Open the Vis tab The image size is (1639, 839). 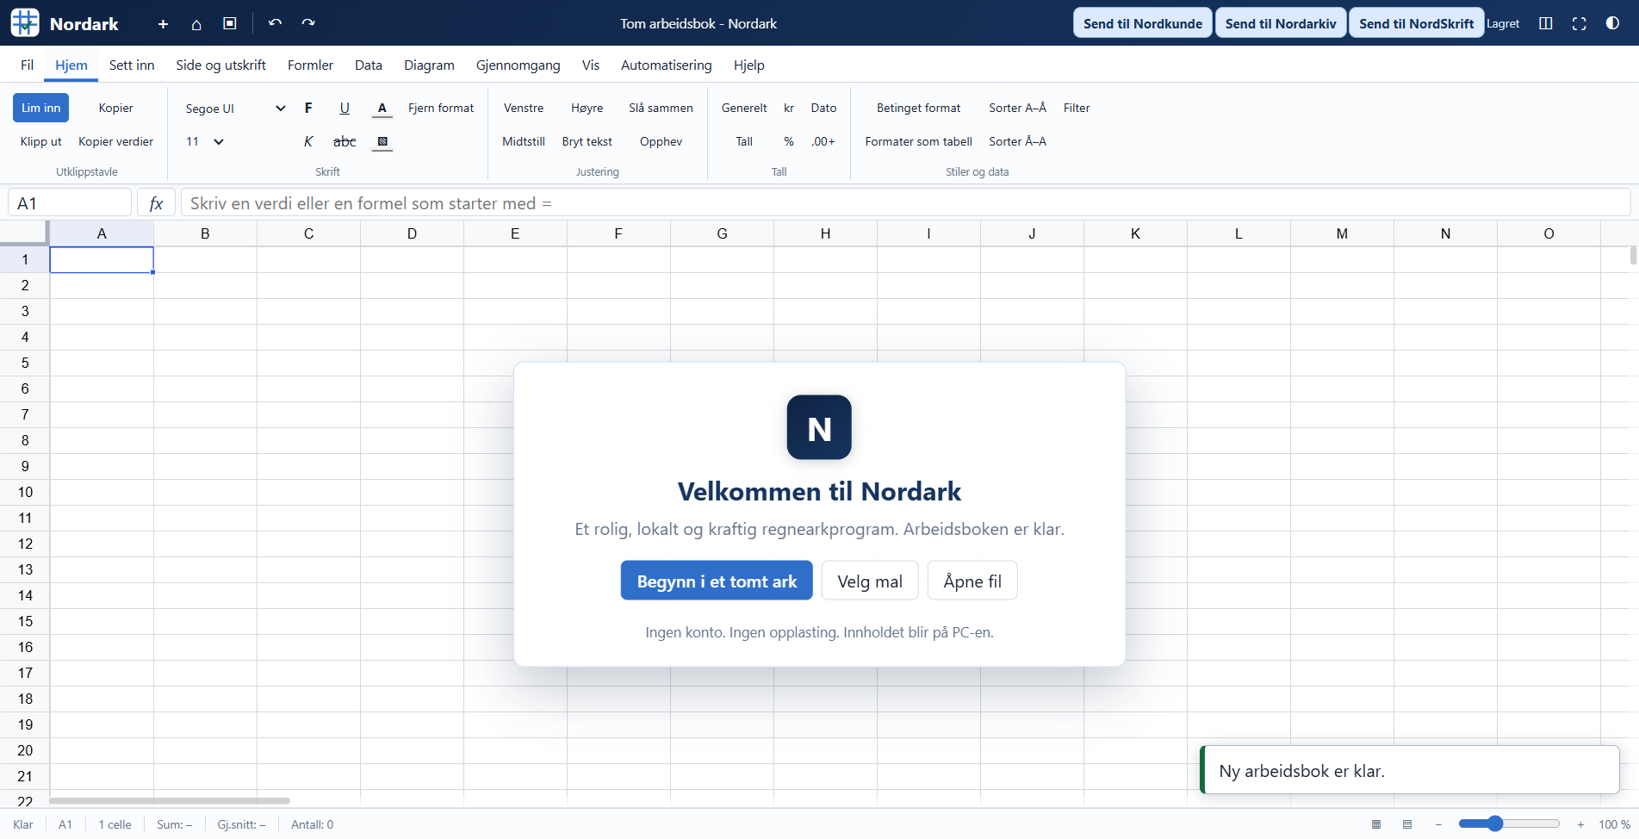[x=591, y=65]
